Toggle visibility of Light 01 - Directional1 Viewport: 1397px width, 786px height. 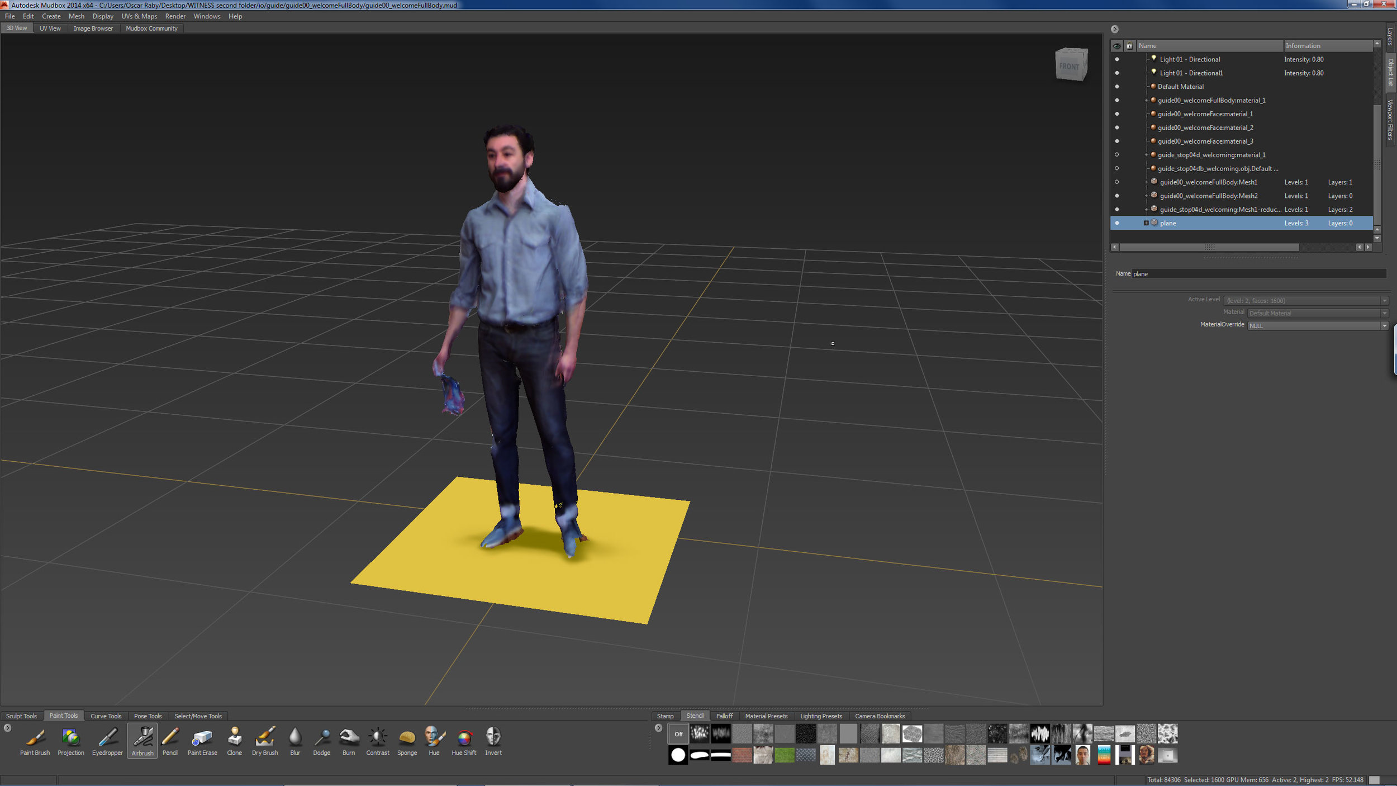pos(1117,73)
